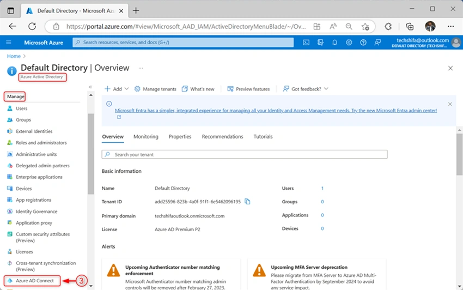Click What's new button
The height and width of the screenshot is (290, 463).
point(198,89)
